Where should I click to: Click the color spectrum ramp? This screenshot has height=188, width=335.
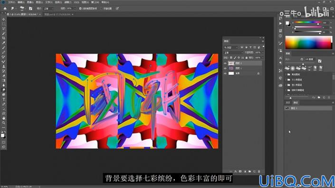[x=308, y=42]
